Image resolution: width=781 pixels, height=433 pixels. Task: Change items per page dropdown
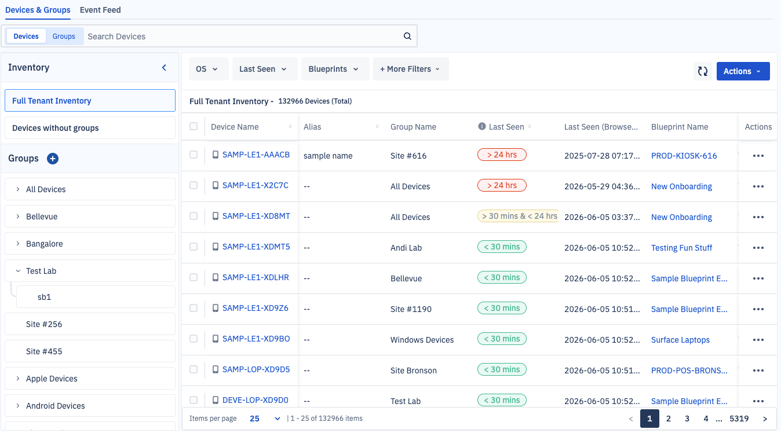265,419
